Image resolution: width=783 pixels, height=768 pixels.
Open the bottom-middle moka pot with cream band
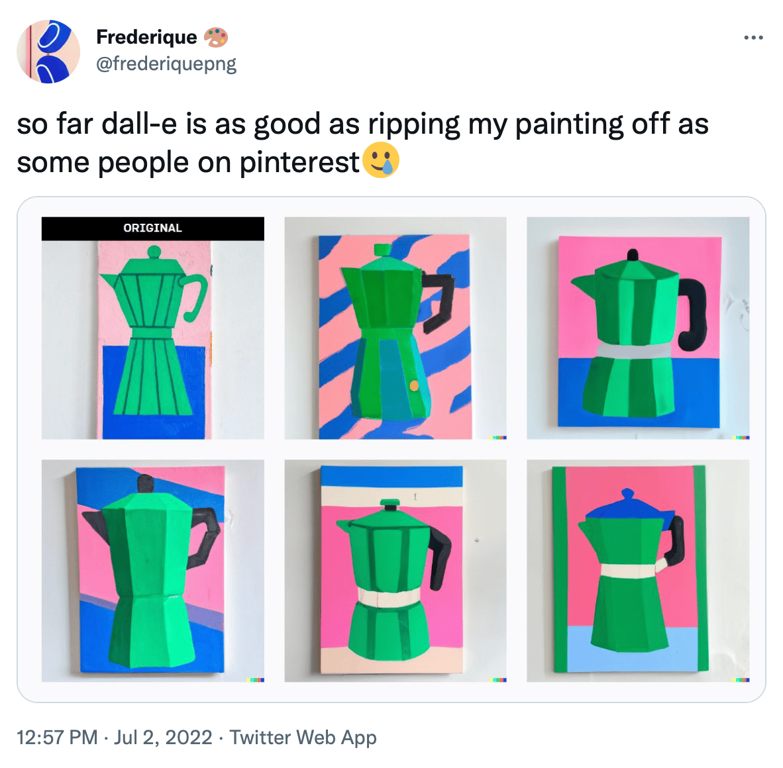[x=395, y=571]
